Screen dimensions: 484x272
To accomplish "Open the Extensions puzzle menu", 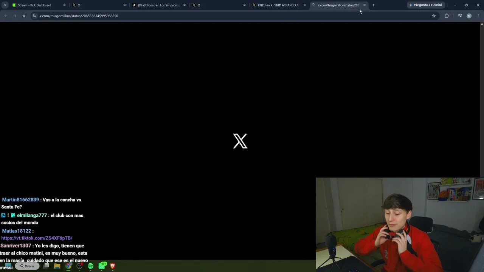I will coord(447,16).
